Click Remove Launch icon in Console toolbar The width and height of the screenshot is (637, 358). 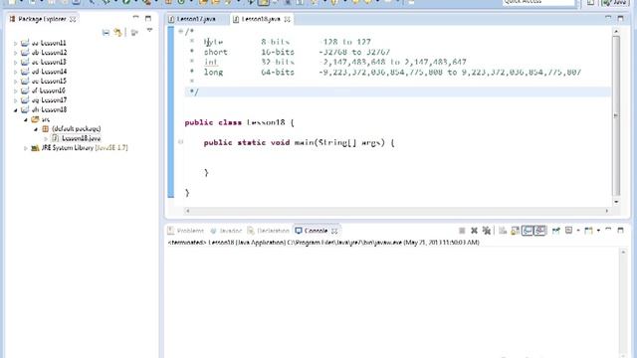[474, 231]
